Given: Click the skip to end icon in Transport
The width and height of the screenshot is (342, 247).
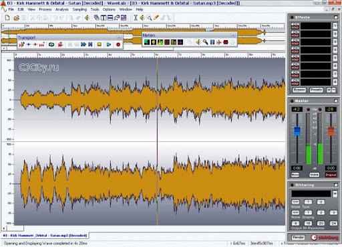Looking at the screenshot, I should click(90, 44).
